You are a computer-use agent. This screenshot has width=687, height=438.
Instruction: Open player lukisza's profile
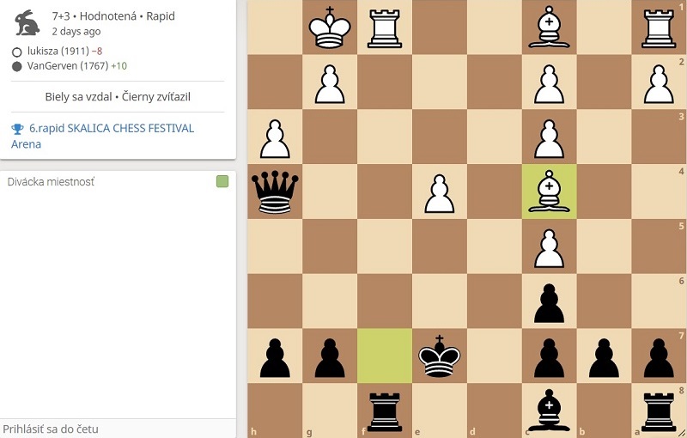point(58,52)
